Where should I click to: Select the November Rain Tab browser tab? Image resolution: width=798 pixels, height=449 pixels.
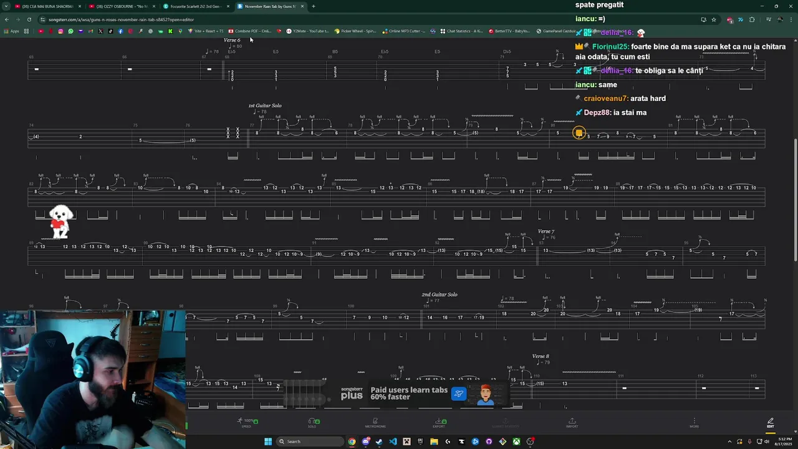[271, 6]
